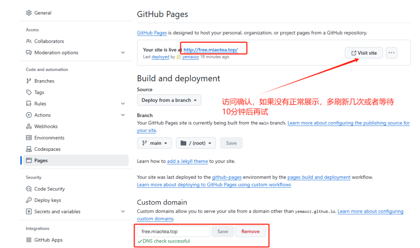Image resolution: width=420 pixels, height=248 pixels.
Task: Open the / (root) folder dropdown
Action: [x=196, y=143]
